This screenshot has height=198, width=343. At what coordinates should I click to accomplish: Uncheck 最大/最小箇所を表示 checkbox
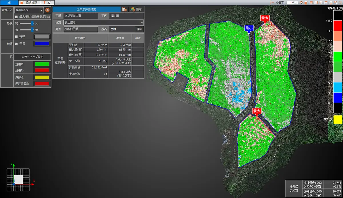[x=17, y=17]
